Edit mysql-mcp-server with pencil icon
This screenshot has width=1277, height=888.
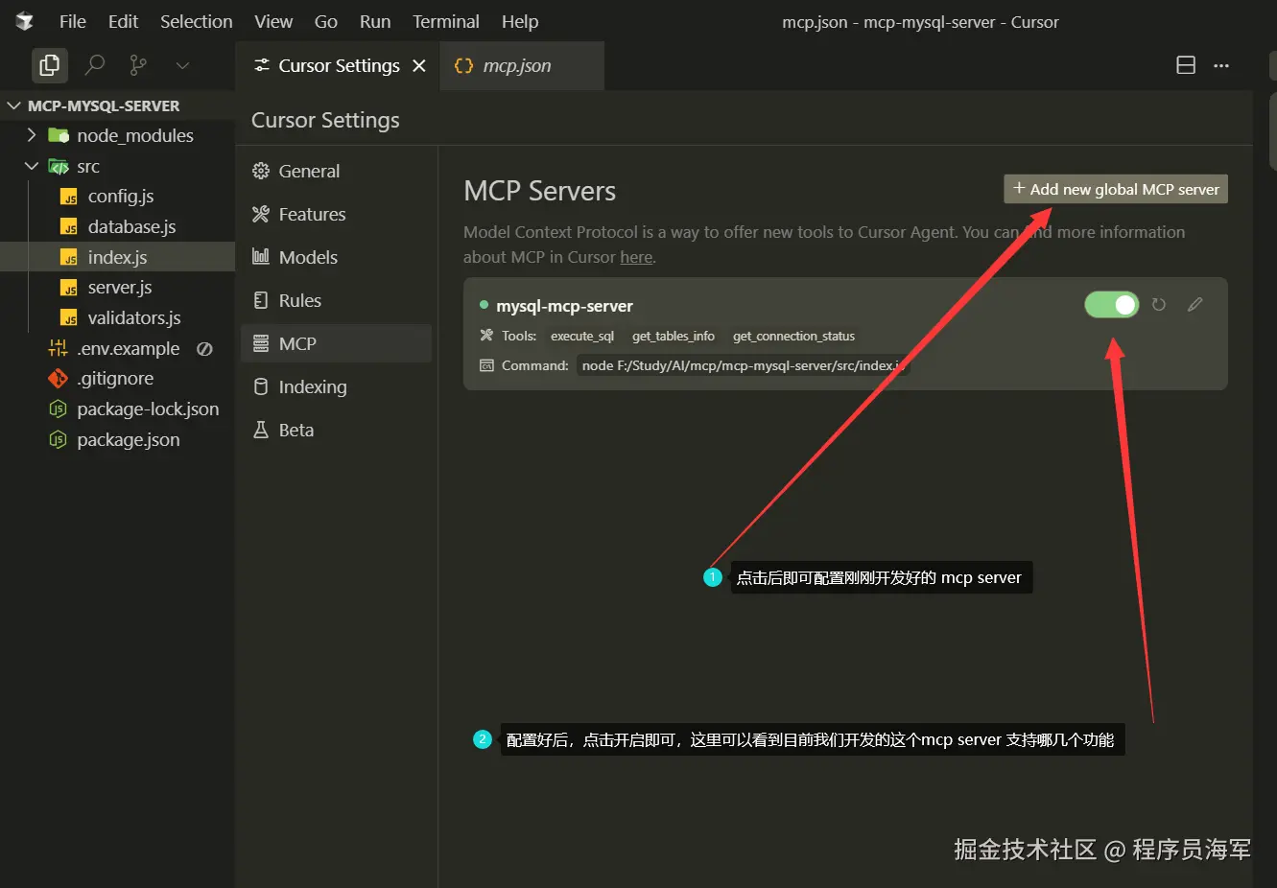(1194, 304)
